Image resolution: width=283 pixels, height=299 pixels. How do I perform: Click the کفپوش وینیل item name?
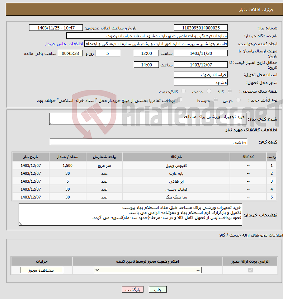[176, 166]
